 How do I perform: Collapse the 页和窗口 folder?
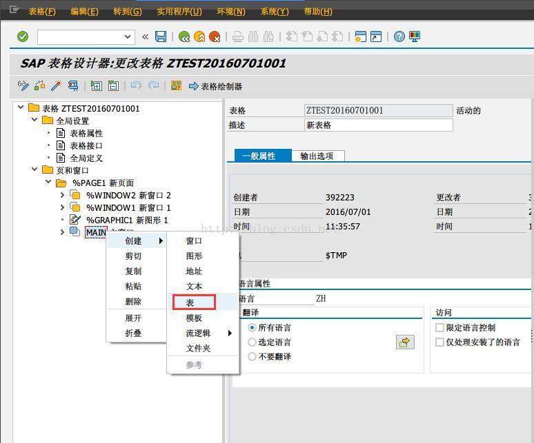(34, 169)
